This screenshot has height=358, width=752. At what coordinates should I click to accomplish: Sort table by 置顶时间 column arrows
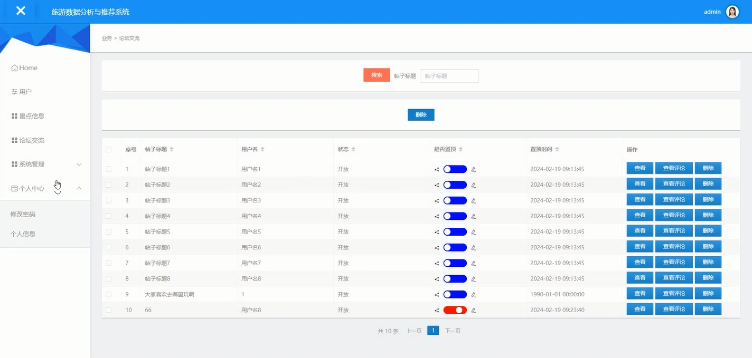click(x=557, y=149)
